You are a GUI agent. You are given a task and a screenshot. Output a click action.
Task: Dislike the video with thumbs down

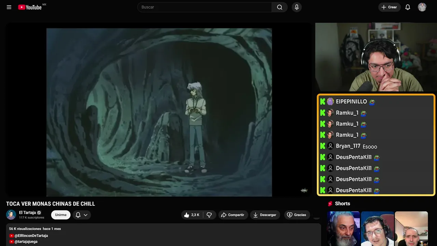209,215
